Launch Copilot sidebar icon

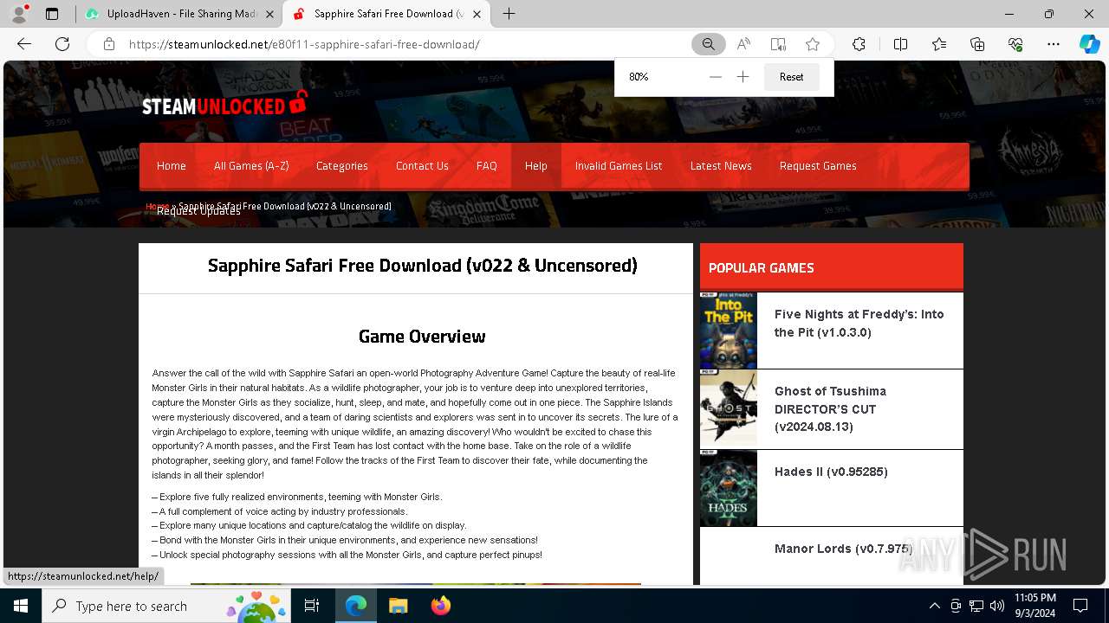1090,44
